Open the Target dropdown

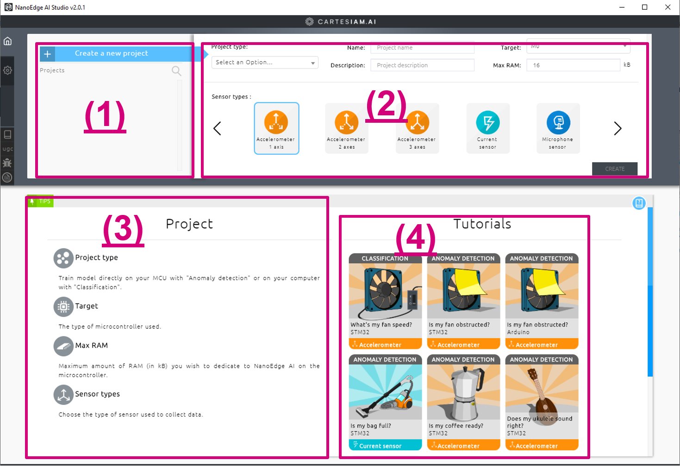[578, 47]
